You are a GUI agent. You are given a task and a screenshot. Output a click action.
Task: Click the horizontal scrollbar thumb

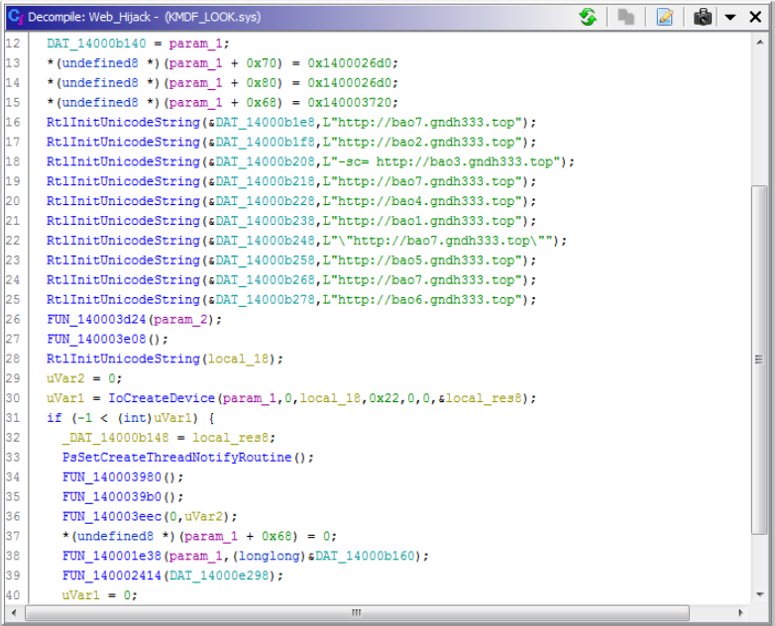point(357,612)
